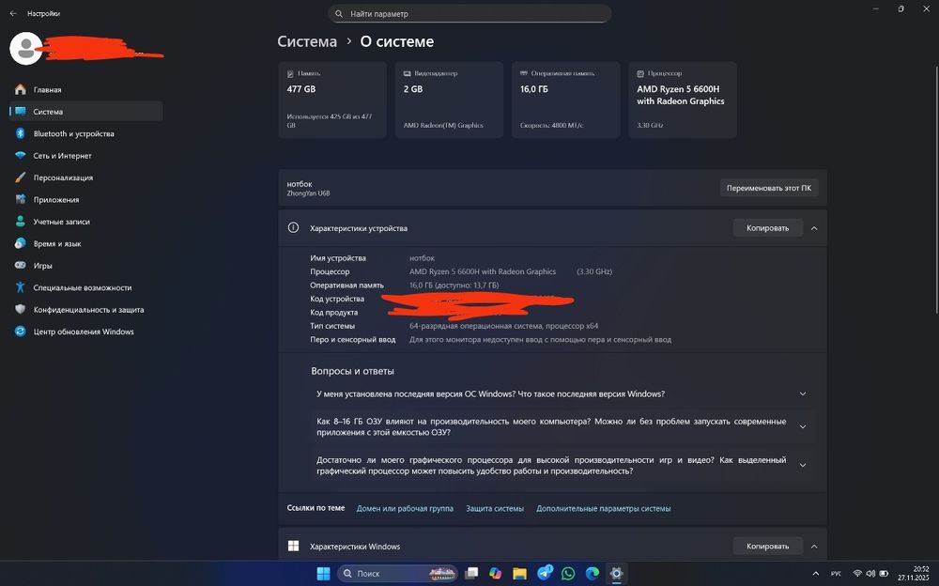Click the Wi-Fi network tray icon

point(857,574)
